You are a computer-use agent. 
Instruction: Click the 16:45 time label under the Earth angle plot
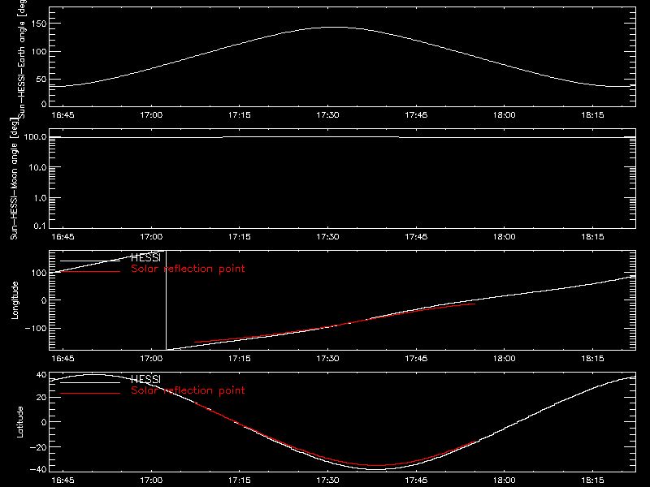click(63, 115)
